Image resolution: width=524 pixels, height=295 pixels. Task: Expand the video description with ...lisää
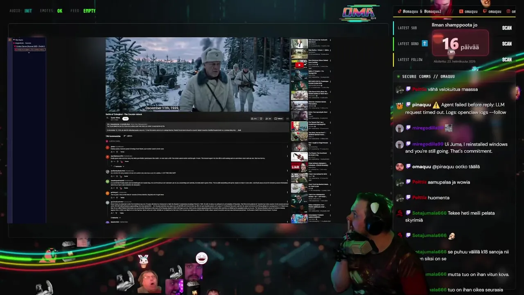pyautogui.click(x=239, y=130)
